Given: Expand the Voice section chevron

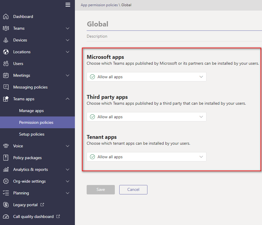Looking at the screenshot, I should coord(68,146).
